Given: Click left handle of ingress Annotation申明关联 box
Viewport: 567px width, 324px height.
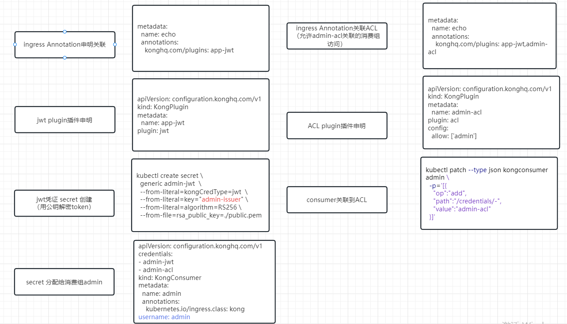Looking at the screenshot, I should click(15, 44).
